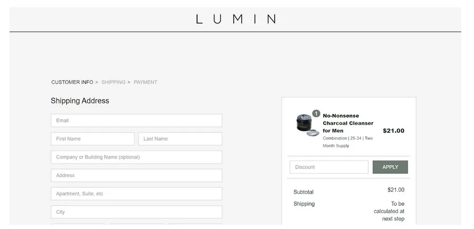Click the Apartment, Suite, etc field
This screenshot has height=229, width=474.
(136, 193)
